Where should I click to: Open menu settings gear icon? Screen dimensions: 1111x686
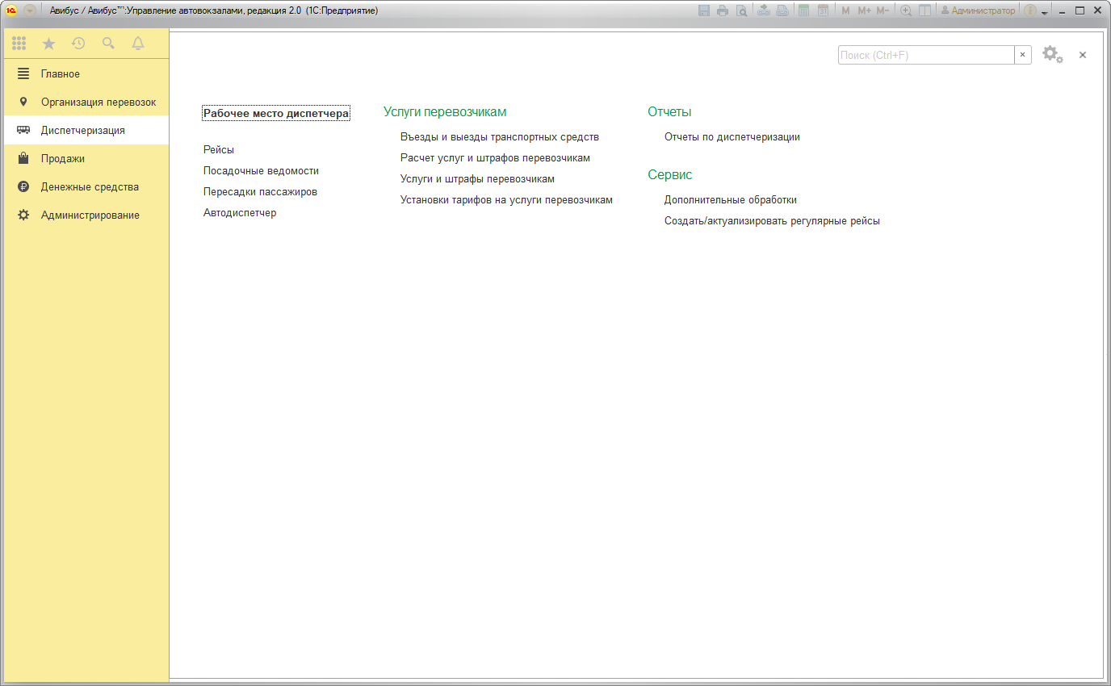[1051, 54]
